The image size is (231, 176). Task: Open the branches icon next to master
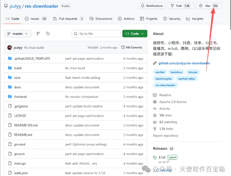pos(38,33)
